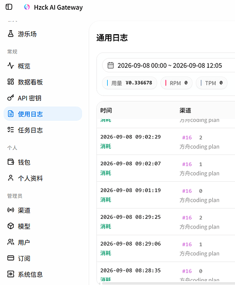
Task: Open the 模型 cube icon
Action: [11, 226]
